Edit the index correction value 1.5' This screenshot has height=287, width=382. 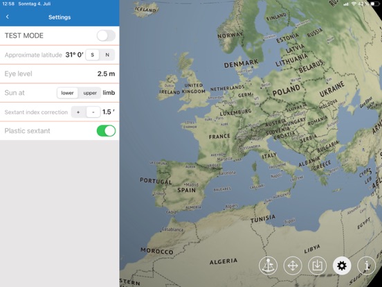click(x=109, y=112)
